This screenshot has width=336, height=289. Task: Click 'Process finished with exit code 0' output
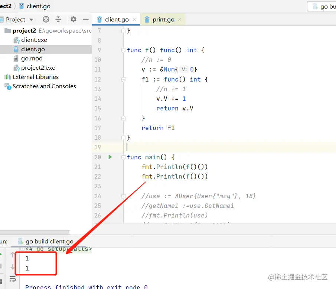[x=87, y=287]
